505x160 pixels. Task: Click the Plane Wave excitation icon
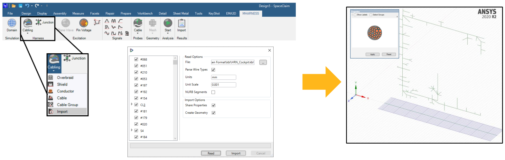[66, 23]
